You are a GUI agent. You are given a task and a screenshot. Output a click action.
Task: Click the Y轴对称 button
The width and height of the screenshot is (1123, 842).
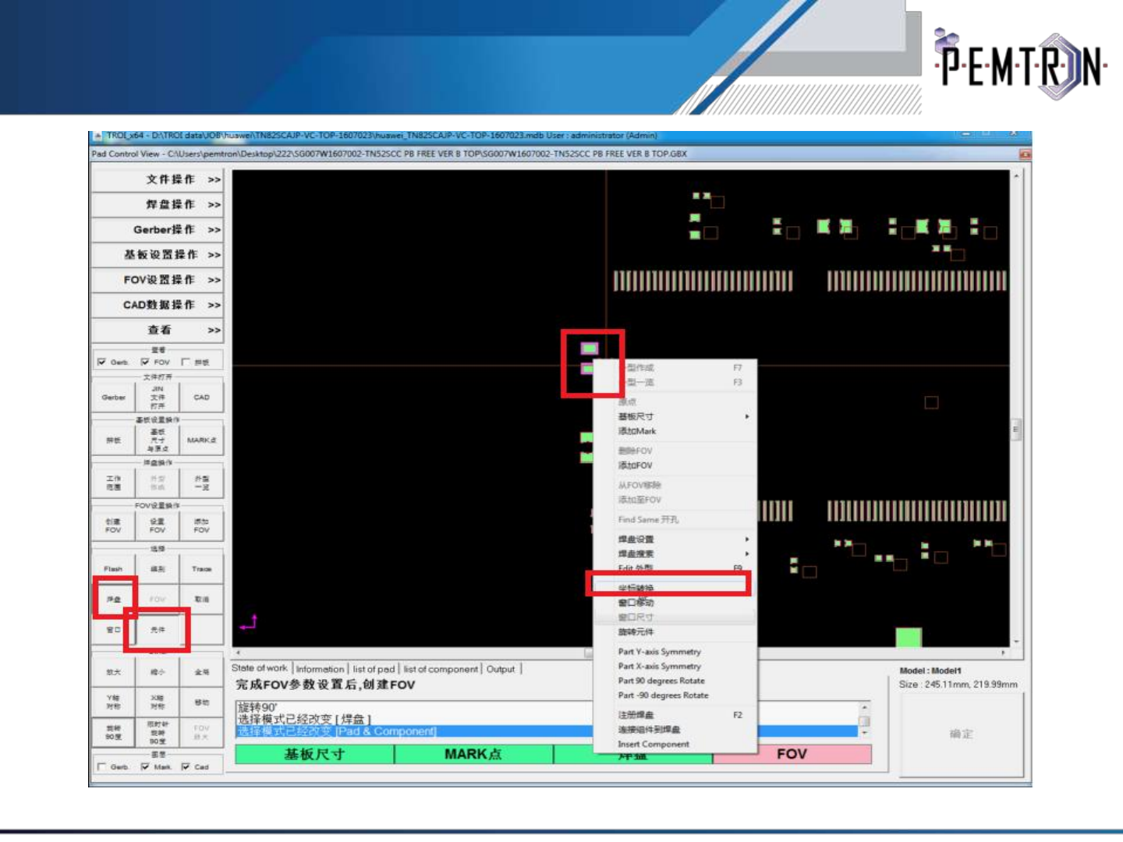[114, 702]
